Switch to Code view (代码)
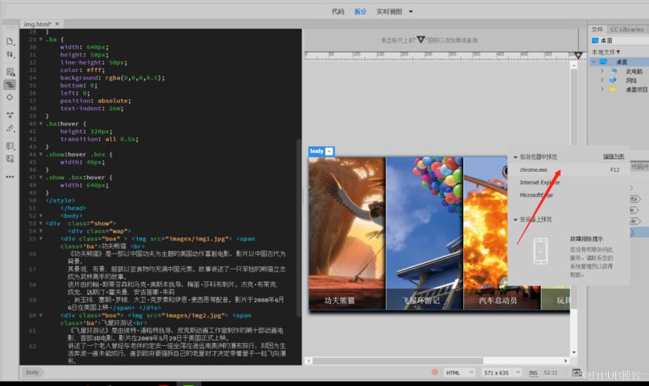Screen dimensions: 649x386 [338, 12]
